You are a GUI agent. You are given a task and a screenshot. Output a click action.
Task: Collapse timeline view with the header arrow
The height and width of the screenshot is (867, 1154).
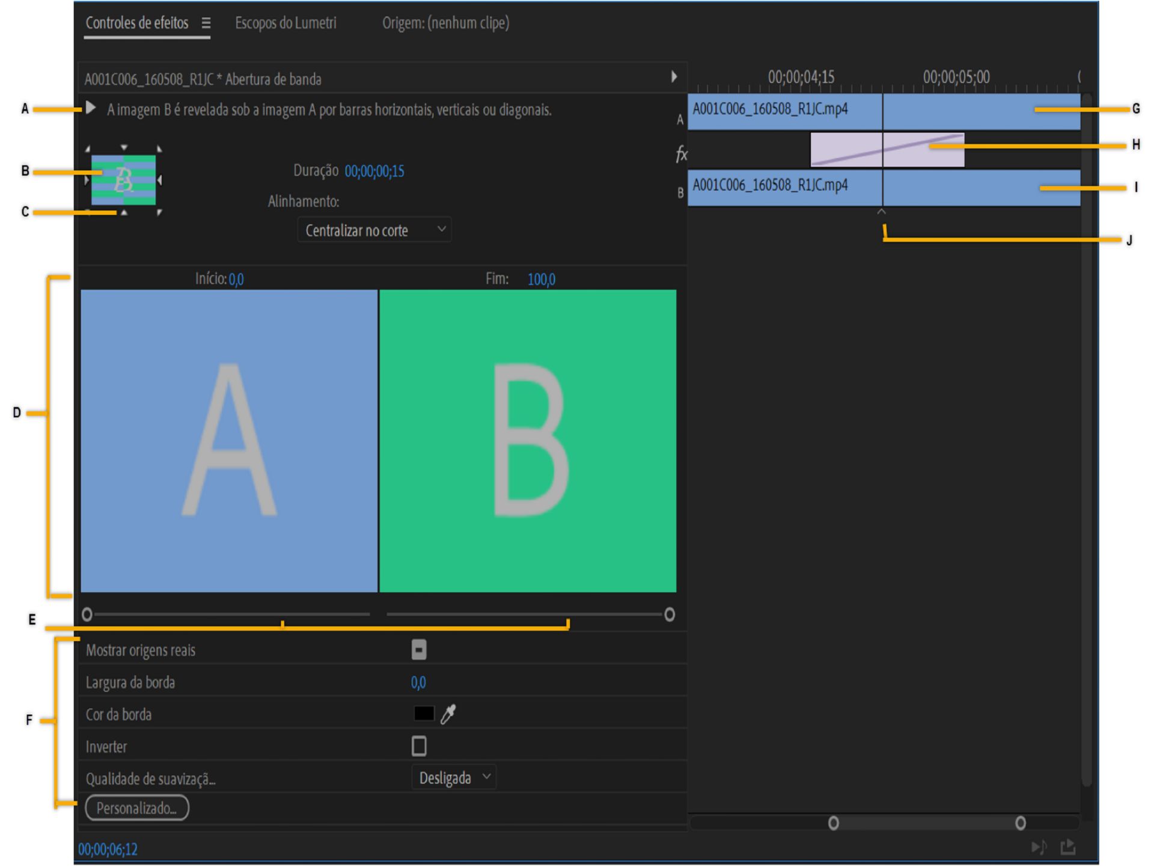pos(674,76)
